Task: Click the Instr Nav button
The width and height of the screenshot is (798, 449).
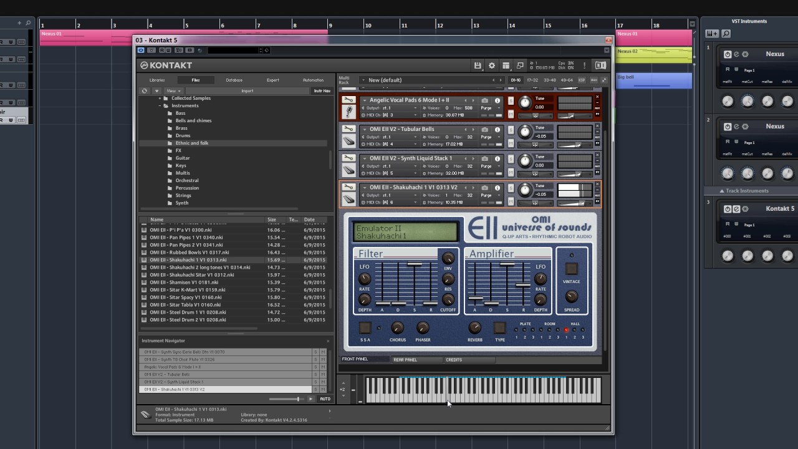Action: click(x=322, y=91)
